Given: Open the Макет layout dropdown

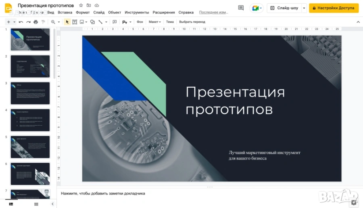Looking at the screenshot, I should tap(154, 22).
